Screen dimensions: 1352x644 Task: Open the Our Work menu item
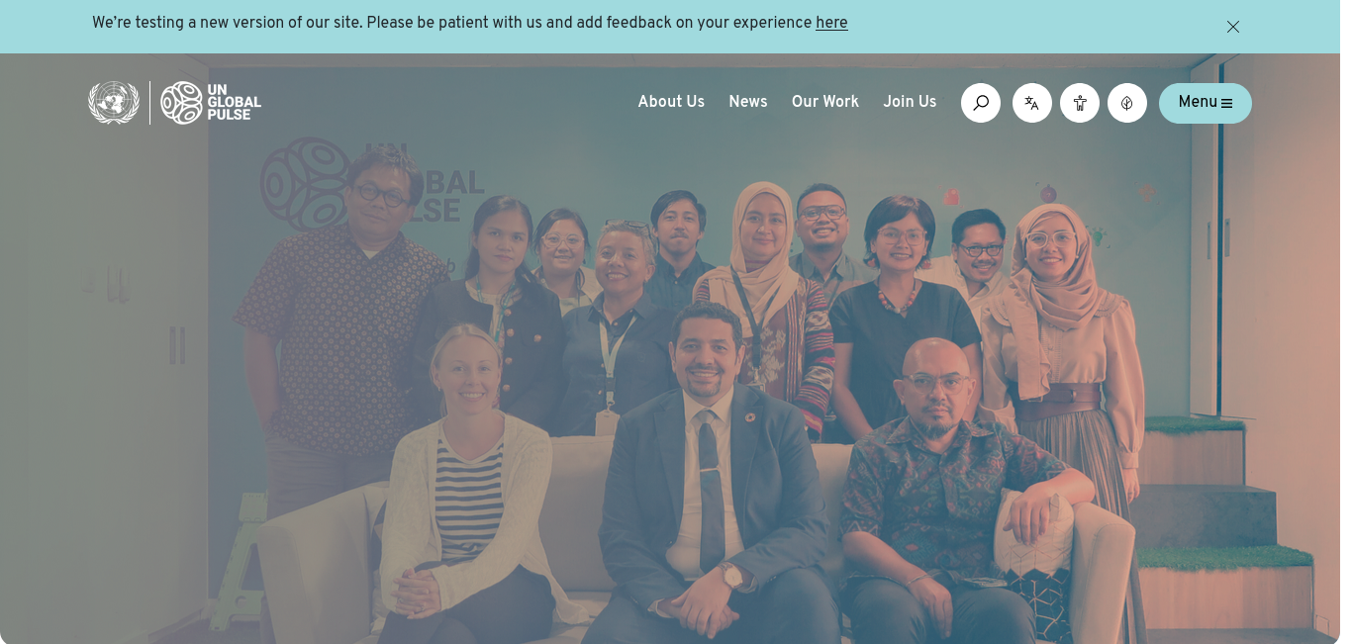pos(825,102)
